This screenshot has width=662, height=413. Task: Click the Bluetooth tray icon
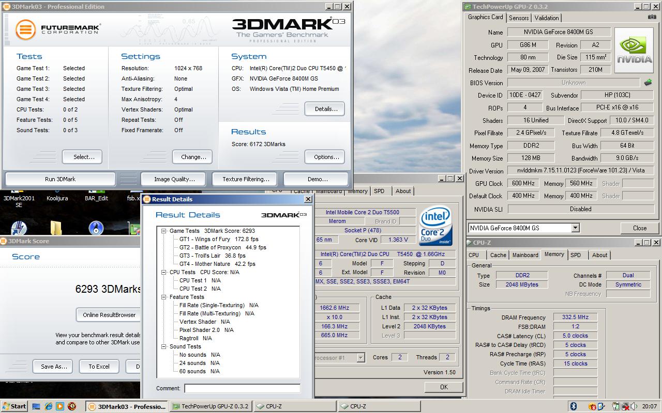tap(573, 406)
